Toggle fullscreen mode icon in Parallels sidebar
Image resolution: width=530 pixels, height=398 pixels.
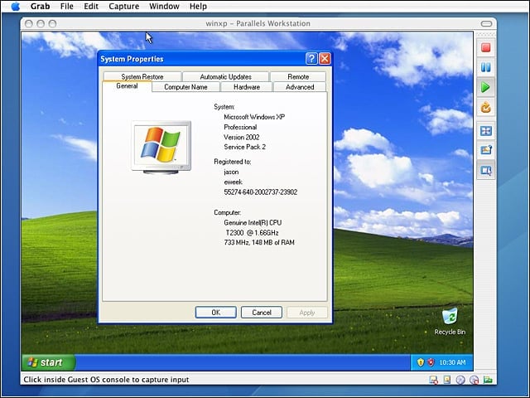point(486,131)
